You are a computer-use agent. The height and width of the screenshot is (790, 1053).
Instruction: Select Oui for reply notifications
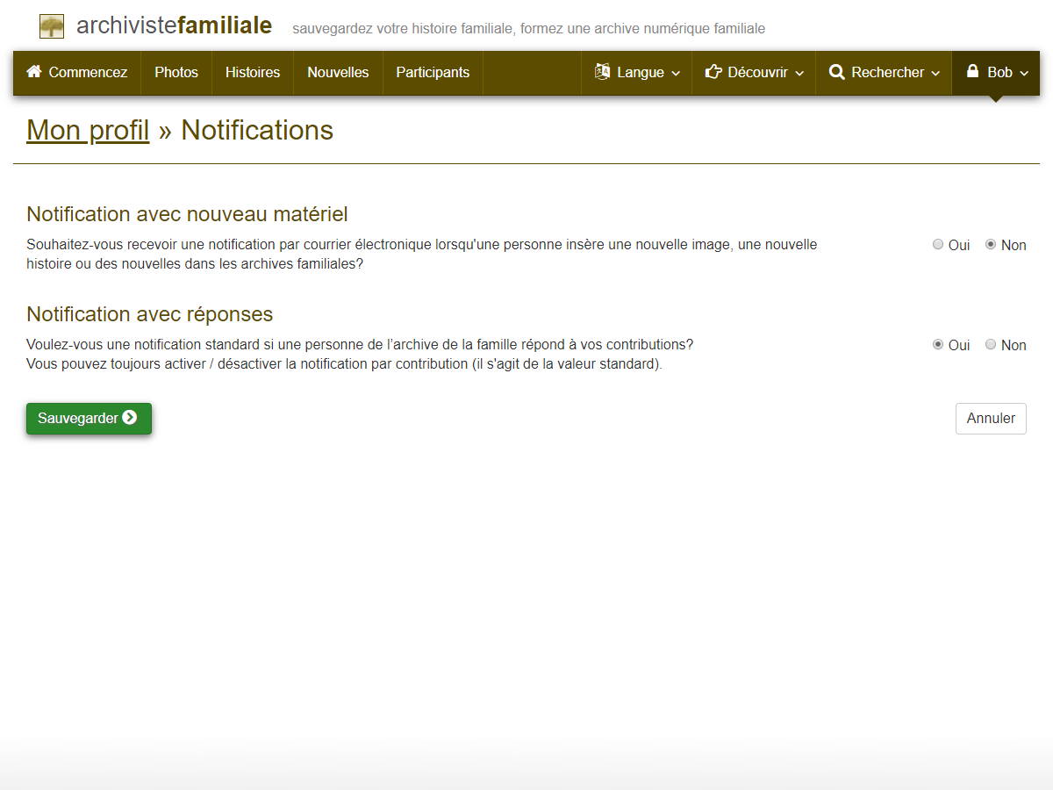click(938, 345)
